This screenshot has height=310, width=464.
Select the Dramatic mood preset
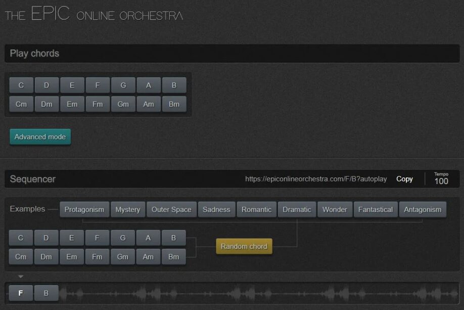(297, 209)
